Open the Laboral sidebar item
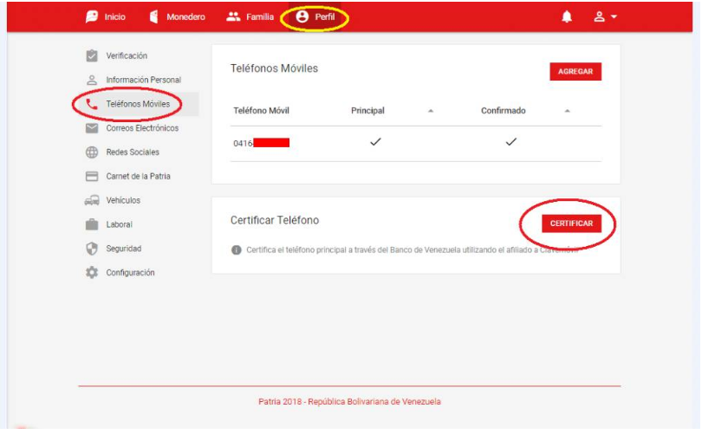Viewport: 702px width, 434px height. [x=119, y=224]
